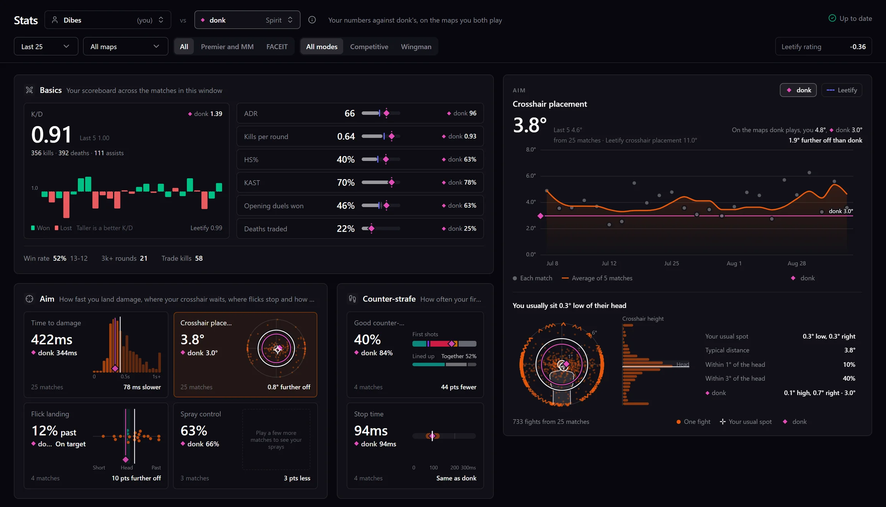Image resolution: width=886 pixels, height=507 pixels.
Task: Click the K/D value 0.91
Action: coord(51,135)
